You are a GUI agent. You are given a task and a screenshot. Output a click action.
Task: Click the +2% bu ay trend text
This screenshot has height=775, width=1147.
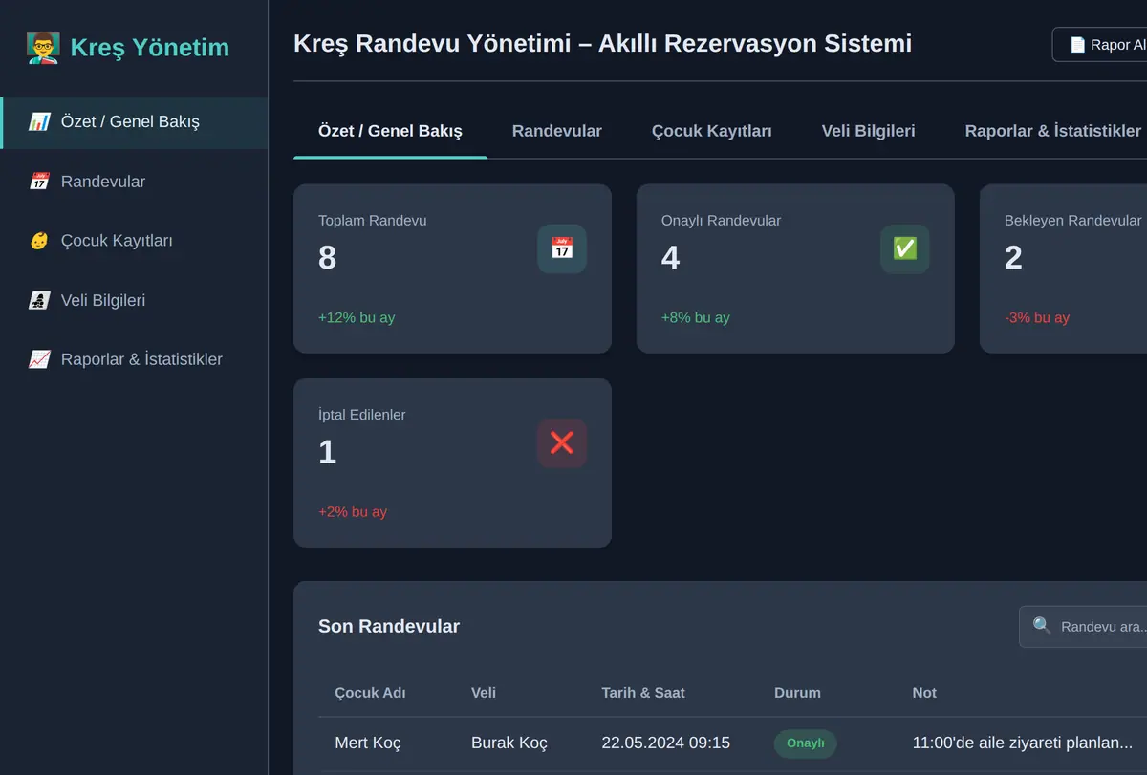click(353, 512)
